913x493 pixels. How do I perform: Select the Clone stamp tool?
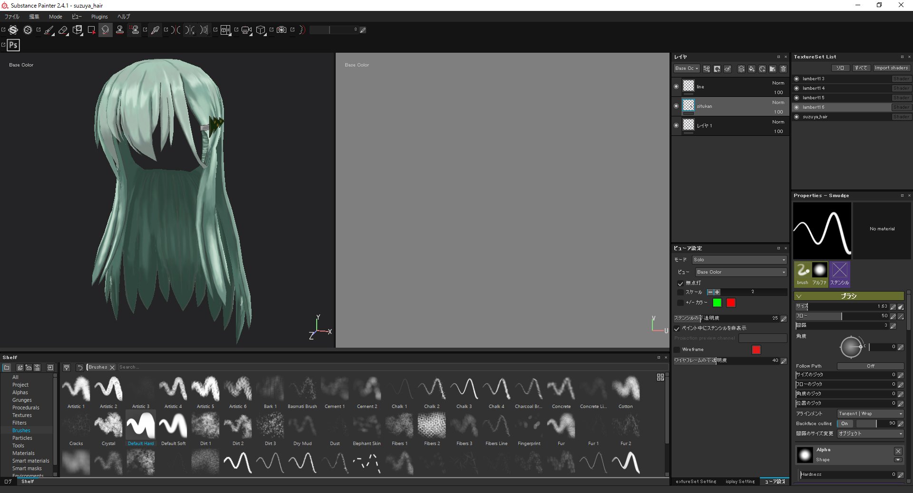(x=120, y=30)
